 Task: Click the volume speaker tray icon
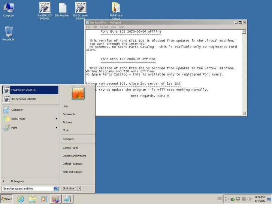[249, 199]
